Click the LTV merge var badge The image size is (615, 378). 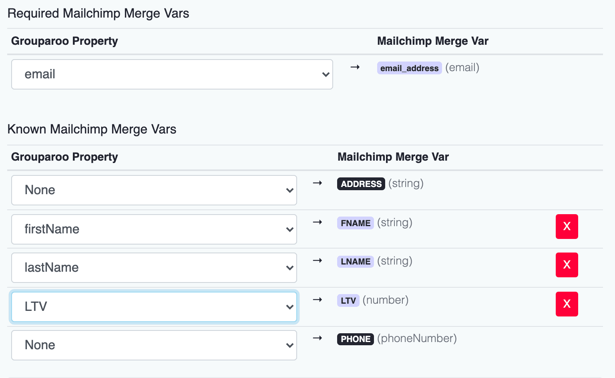[348, 300]
